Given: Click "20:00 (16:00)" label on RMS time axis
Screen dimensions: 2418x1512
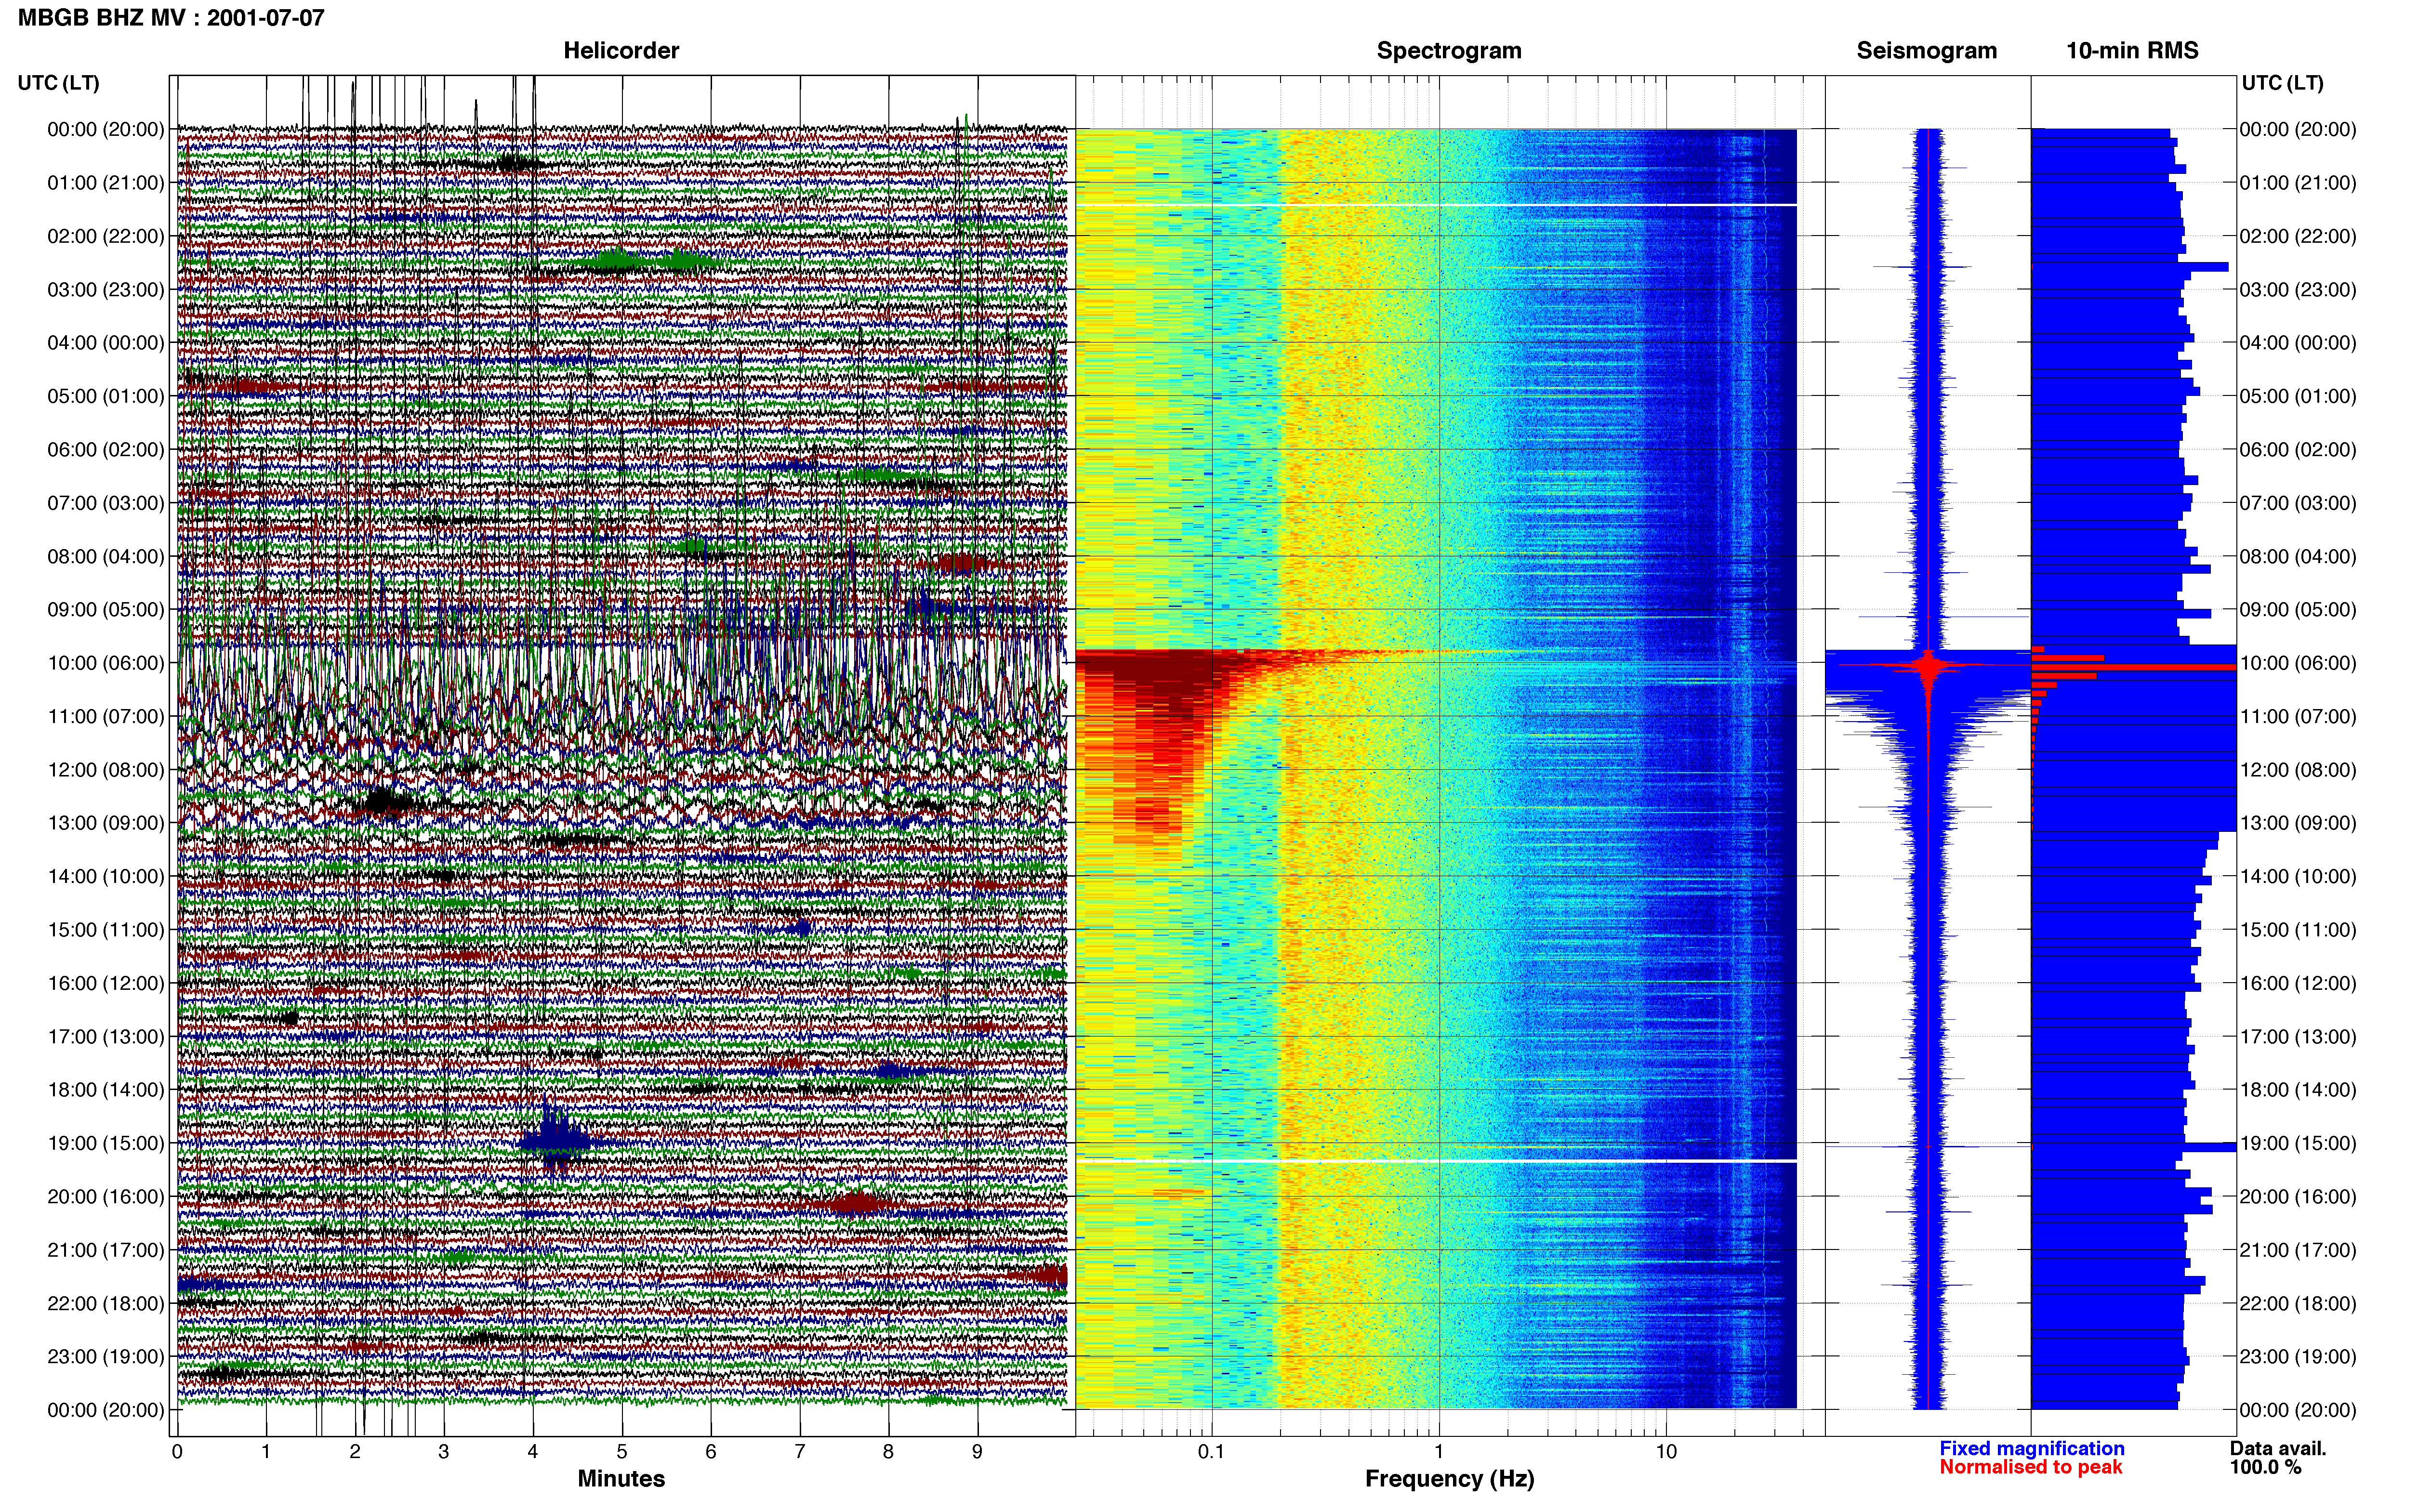Looking at the screenshot, I should tap(2298, 1197).
